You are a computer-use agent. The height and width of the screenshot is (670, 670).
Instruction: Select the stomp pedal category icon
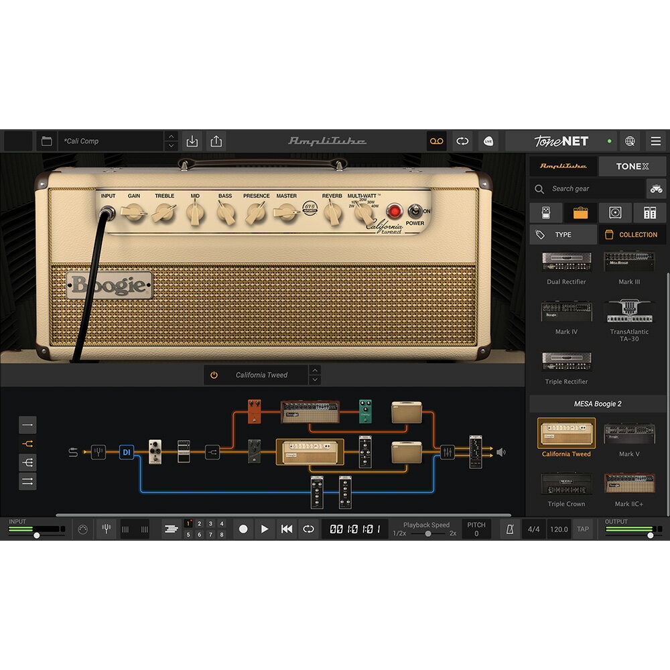coord(545,212)
